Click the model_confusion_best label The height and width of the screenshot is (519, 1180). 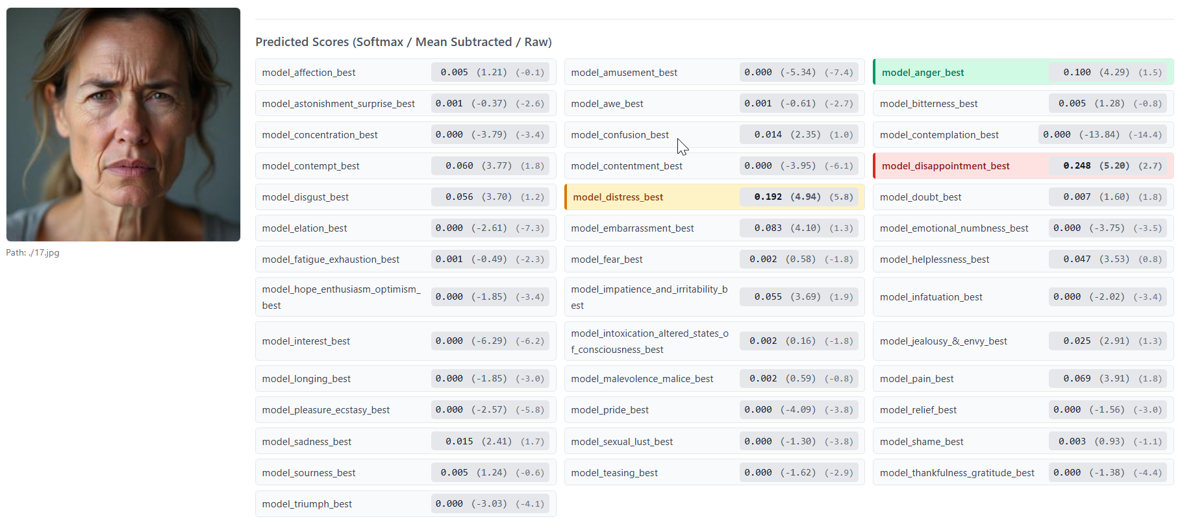[620, 135]
